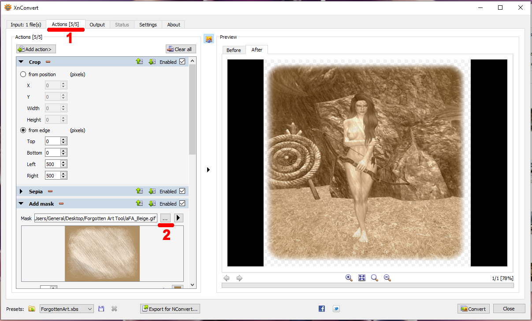Click the Top crop value stepper

click(64, 141)
